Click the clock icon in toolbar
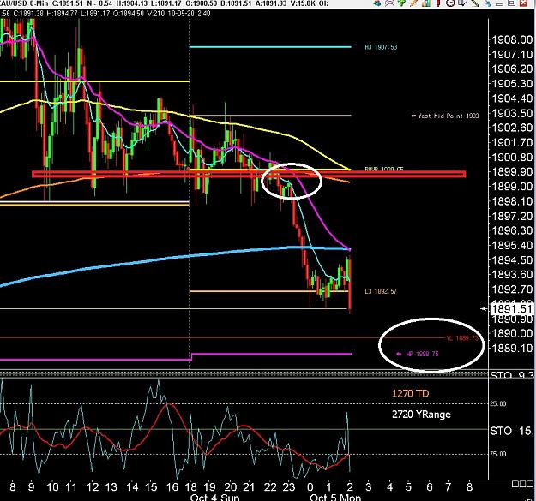536x501 pixels. 450,3
